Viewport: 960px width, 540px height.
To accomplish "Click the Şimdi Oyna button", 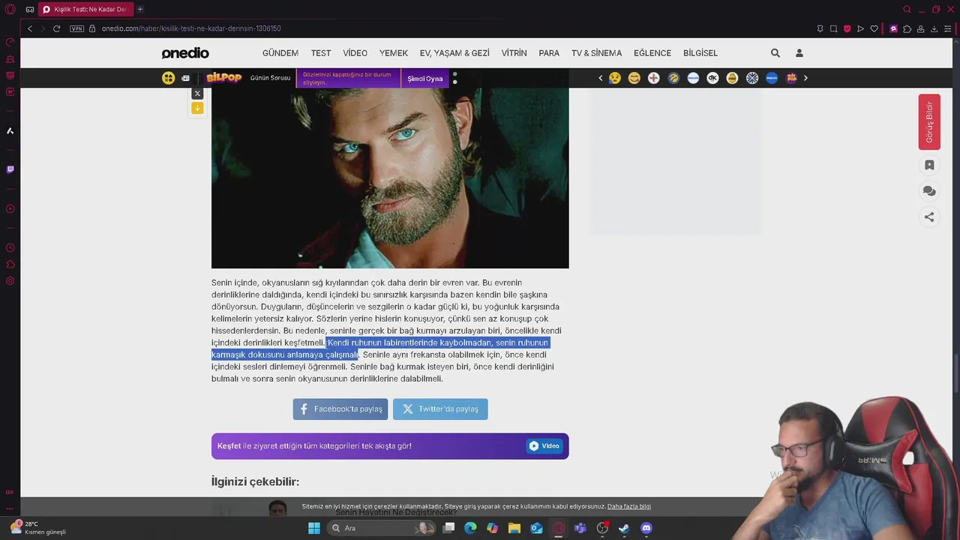I will tap(425, 79).
